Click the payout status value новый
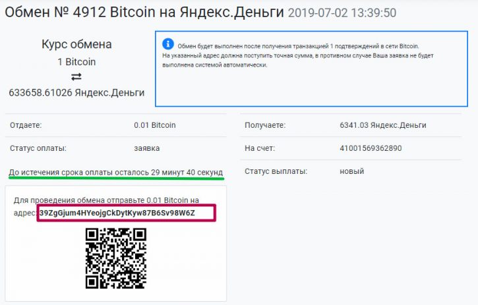The width and height of the screenshot is (478, 305). [352, 171]
